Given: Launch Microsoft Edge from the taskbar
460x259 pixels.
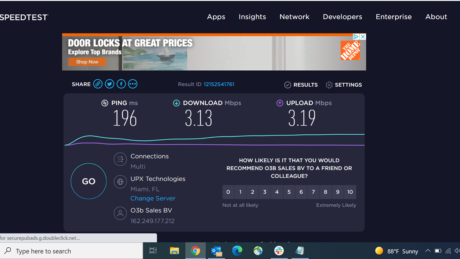Looking at the screenshot, I should coord(237,251).
